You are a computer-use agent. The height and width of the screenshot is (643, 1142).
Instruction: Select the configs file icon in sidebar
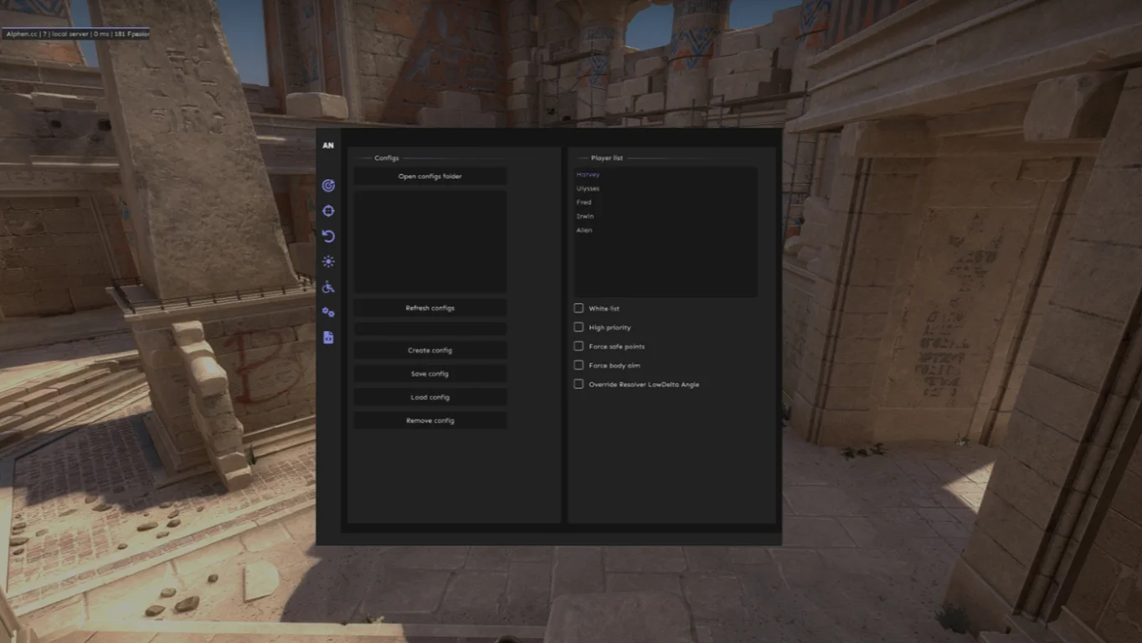pos(328,337)
